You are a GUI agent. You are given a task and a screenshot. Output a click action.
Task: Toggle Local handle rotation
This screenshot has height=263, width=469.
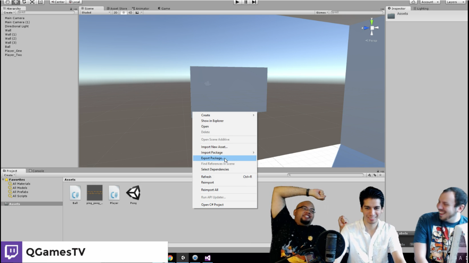click(x=74, y=2)
